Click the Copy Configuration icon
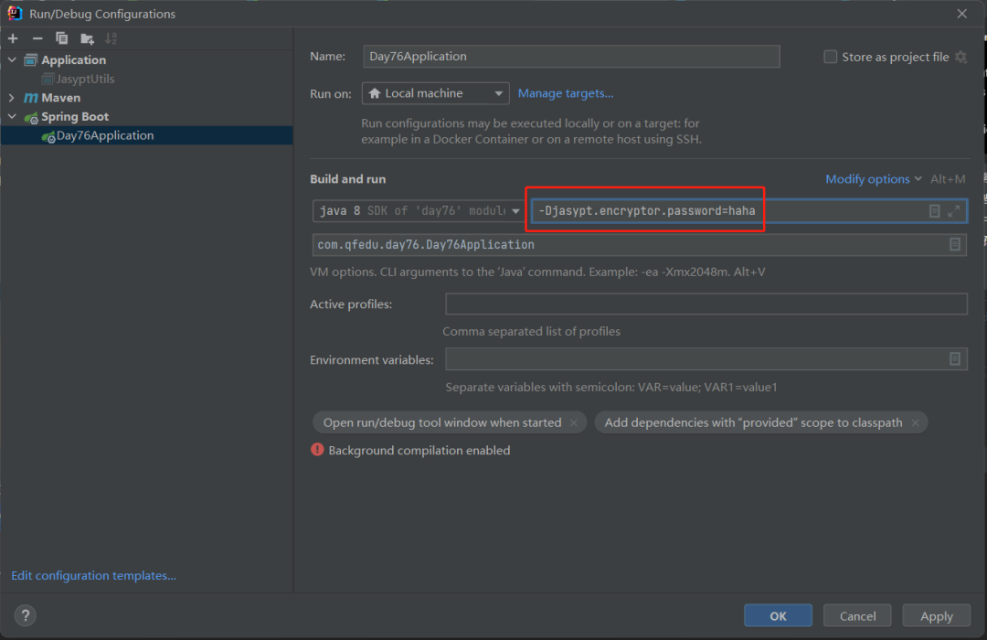Image resolution: width=987 pixels, height=640 pixels. click(x=62, y=38)
